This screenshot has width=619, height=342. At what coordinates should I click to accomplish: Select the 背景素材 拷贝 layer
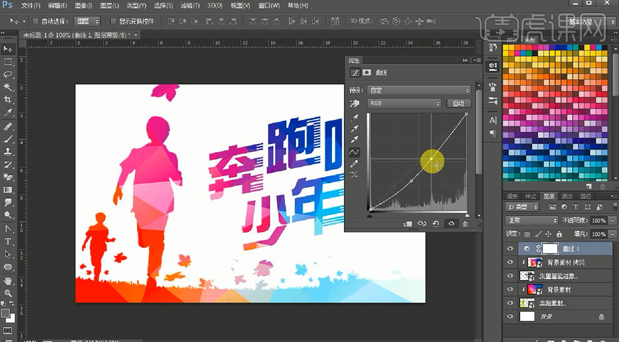(x=566, y=263)
